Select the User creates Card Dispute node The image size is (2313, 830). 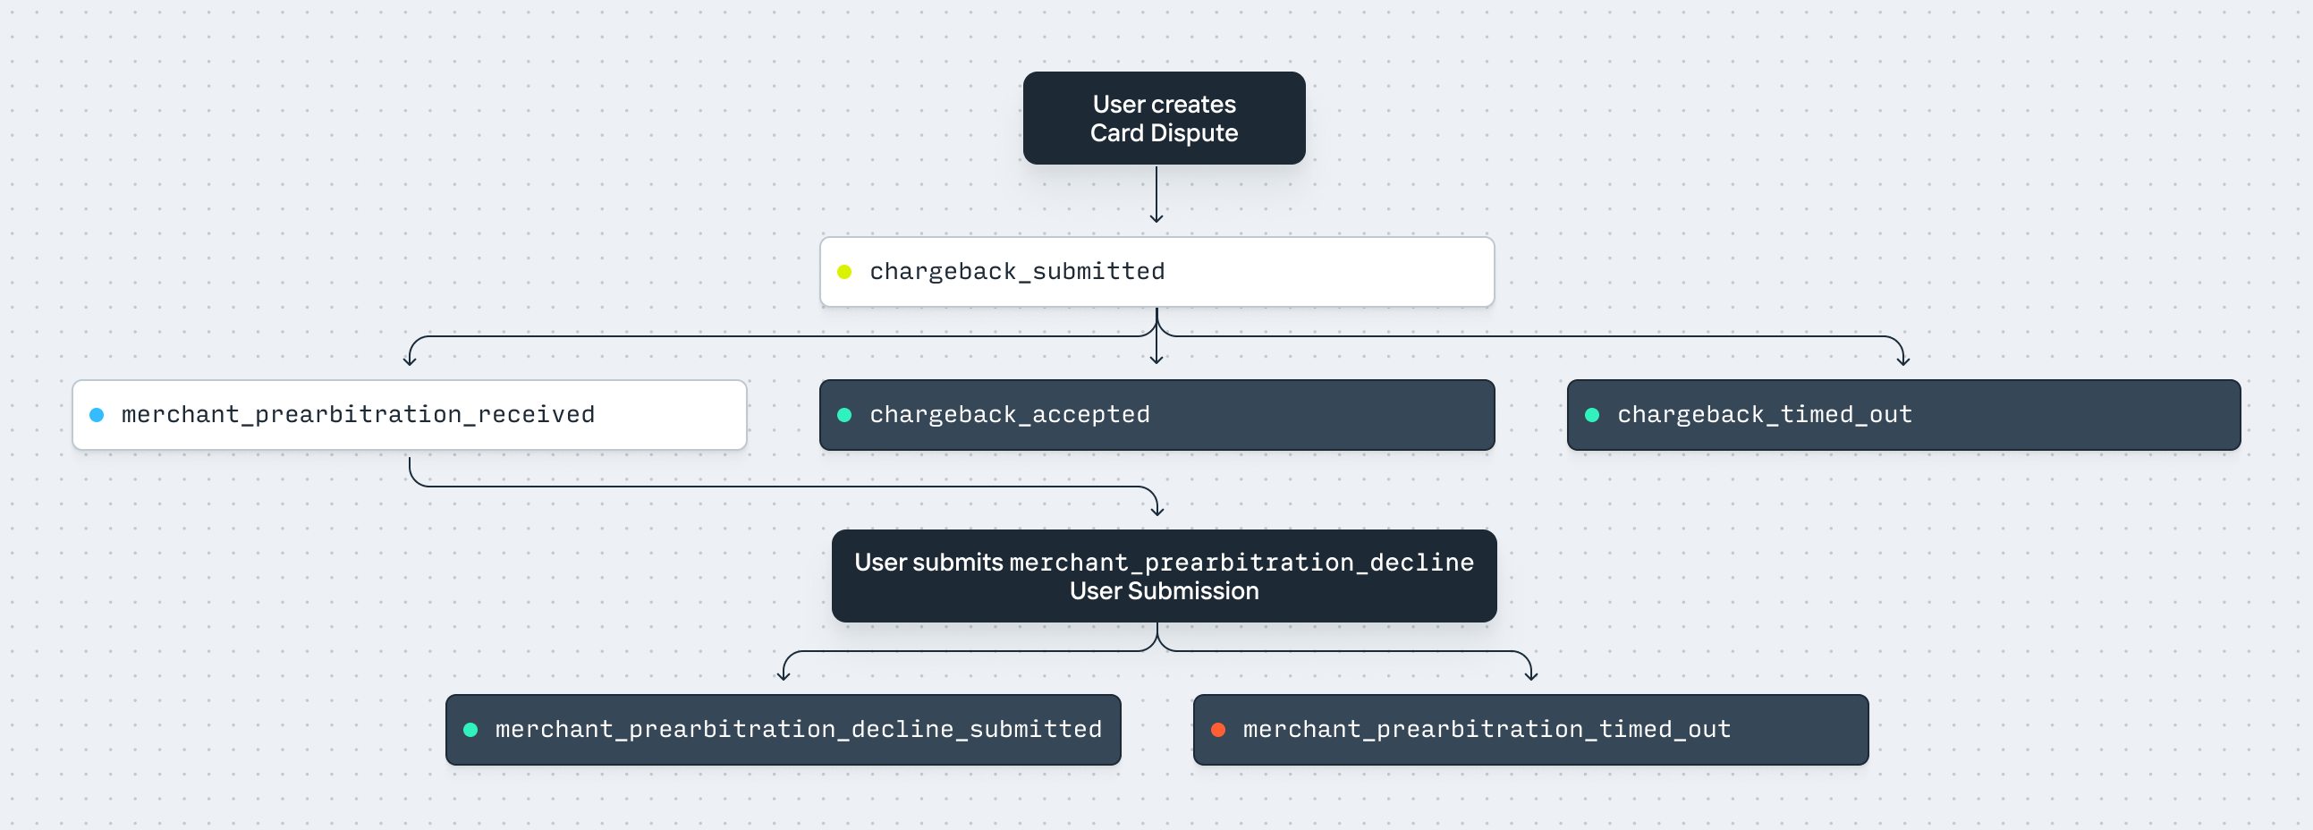click(x=1164, y=118)
